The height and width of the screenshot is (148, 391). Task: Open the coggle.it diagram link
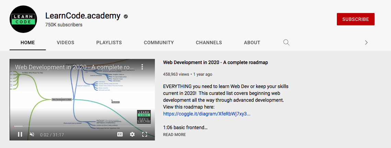[207, 114]
